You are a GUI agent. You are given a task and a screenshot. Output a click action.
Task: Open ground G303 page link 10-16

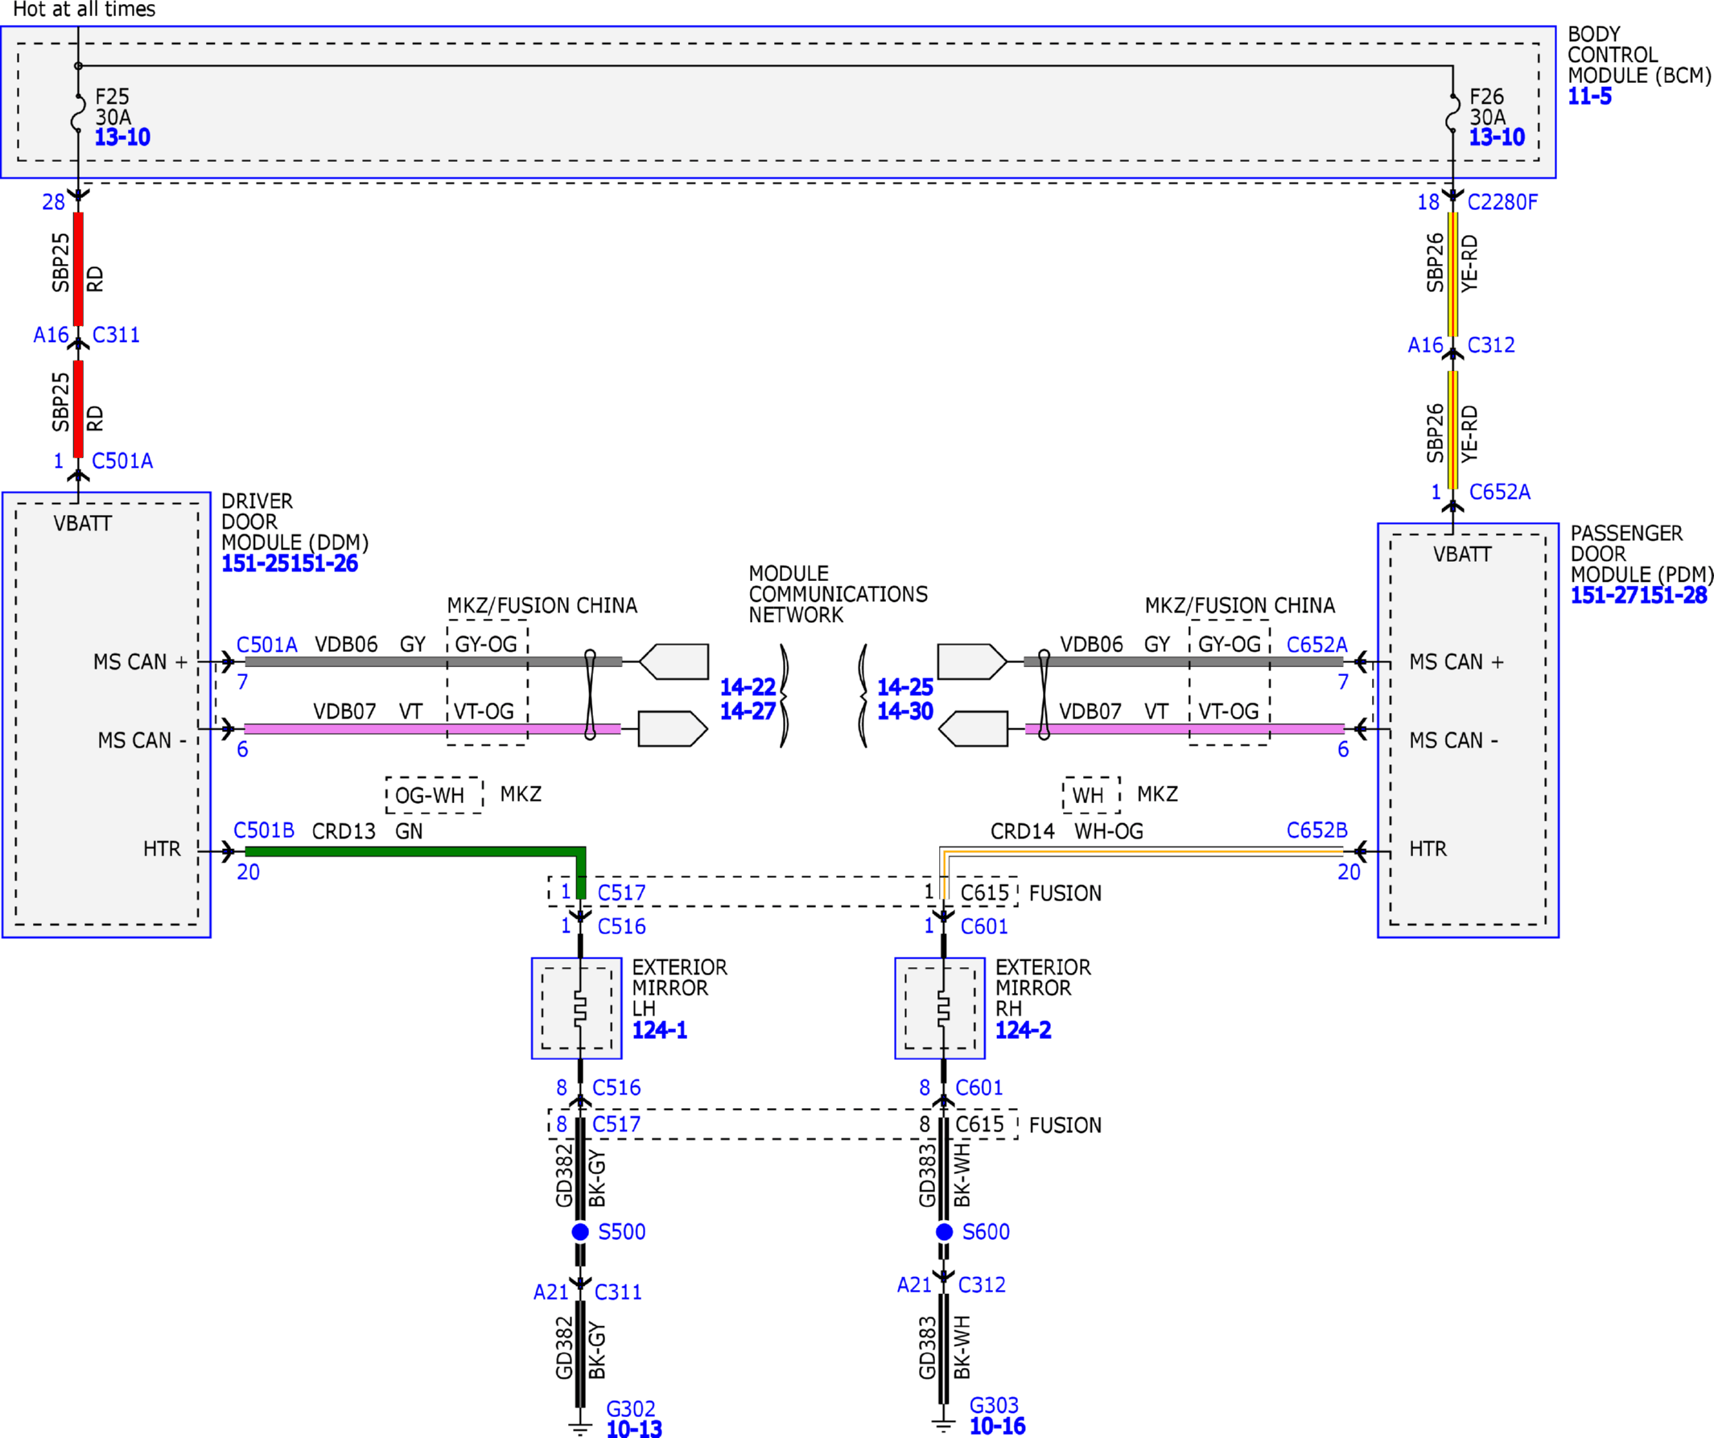pos(997,1426)
